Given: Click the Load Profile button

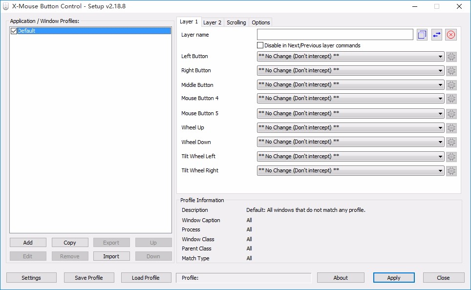Looking at the screenshot, I should [x=146, y=278].
